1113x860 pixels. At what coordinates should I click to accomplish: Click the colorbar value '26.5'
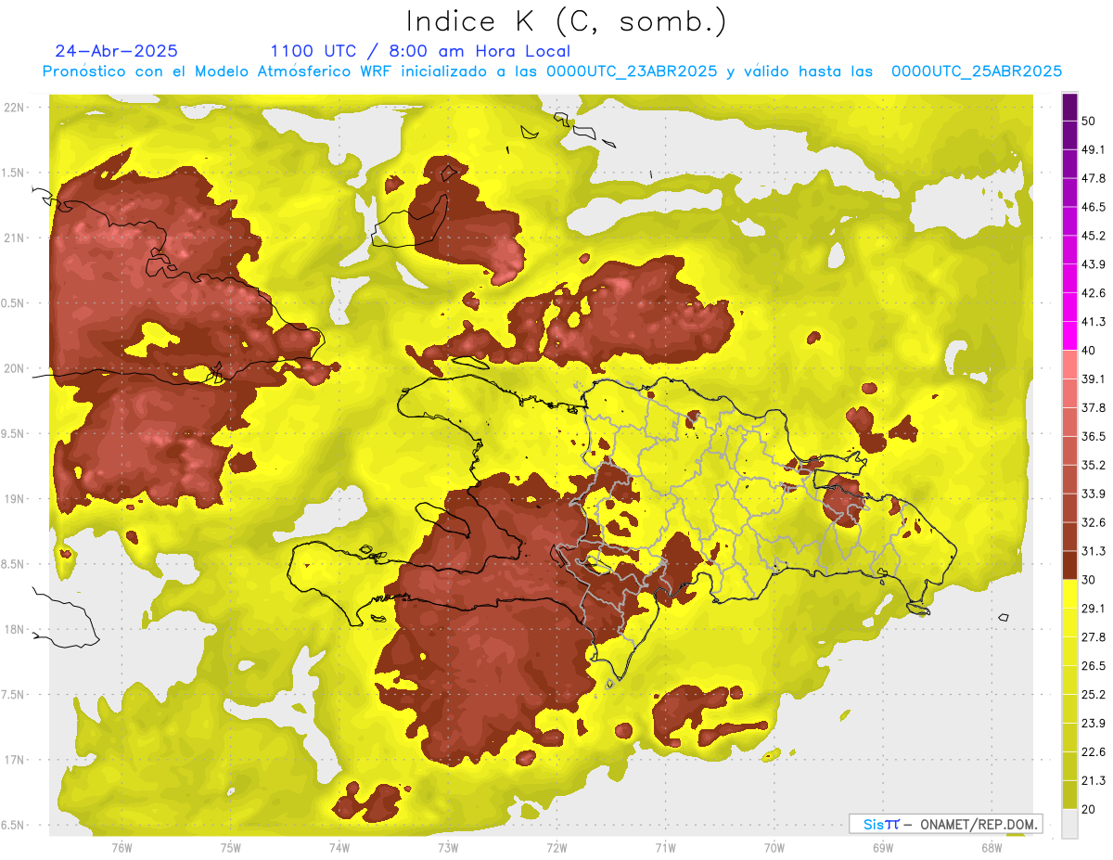[1094, 666]
